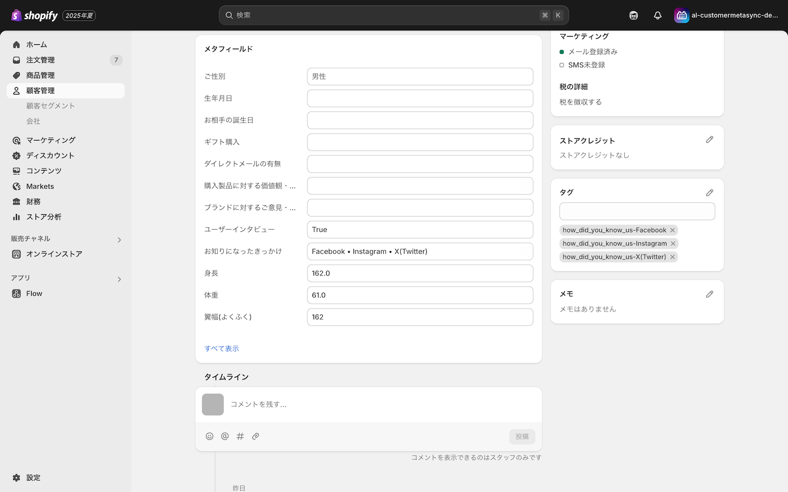Click the 税を徴収する text
The image size is (788, 492).
(x=581, y=102)
